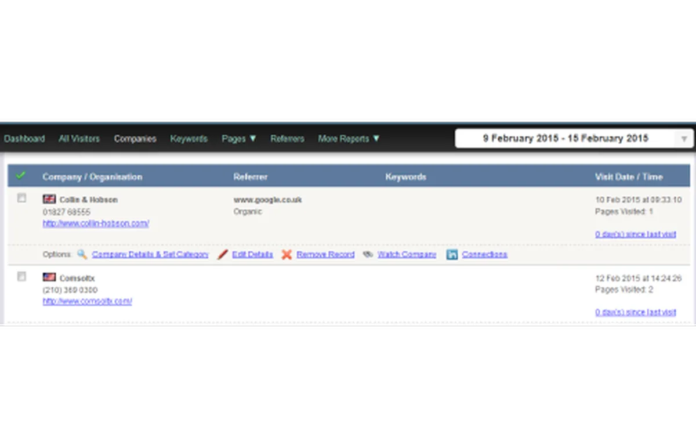Screen dimensions: 696x448
Task: Click the eye icon for Watch Company
Action: click(368, 254)
